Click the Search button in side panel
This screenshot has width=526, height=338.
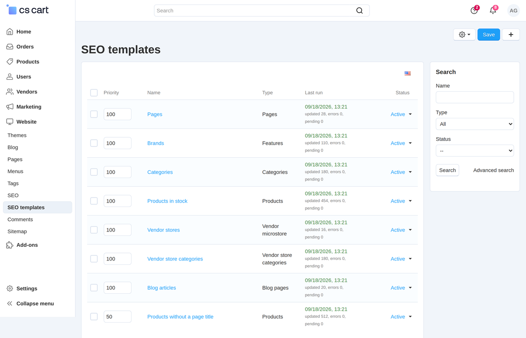(x=448, y=170)
